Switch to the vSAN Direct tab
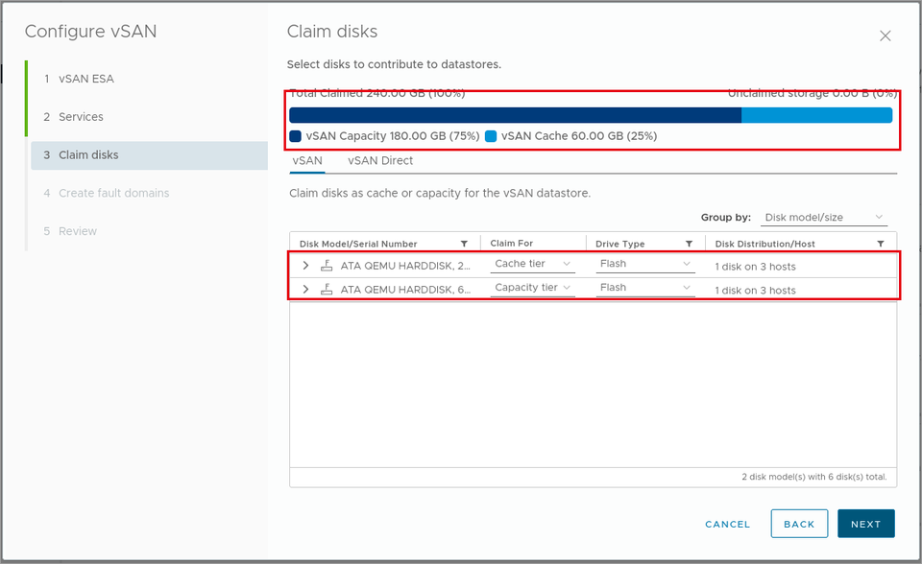The image size is (922, 564). (380, 161)
